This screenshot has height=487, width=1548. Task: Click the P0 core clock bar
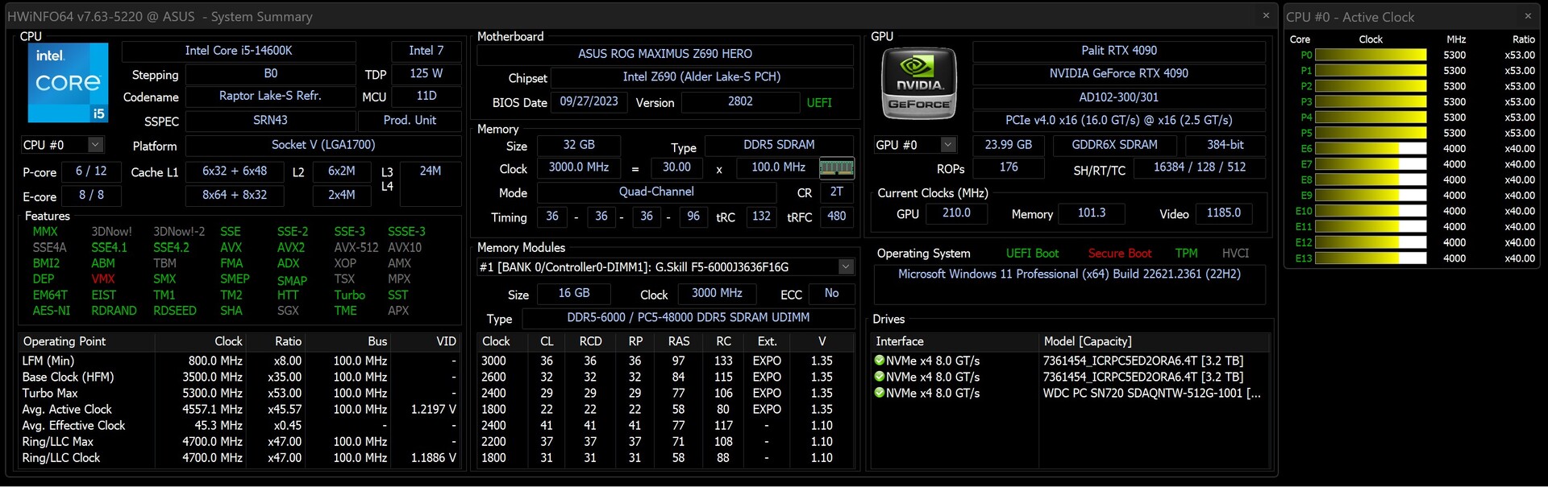coord(1371,56)
